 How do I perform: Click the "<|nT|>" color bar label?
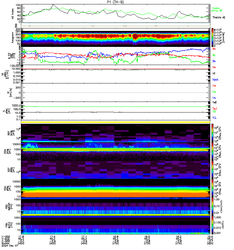tap(223, 225)
